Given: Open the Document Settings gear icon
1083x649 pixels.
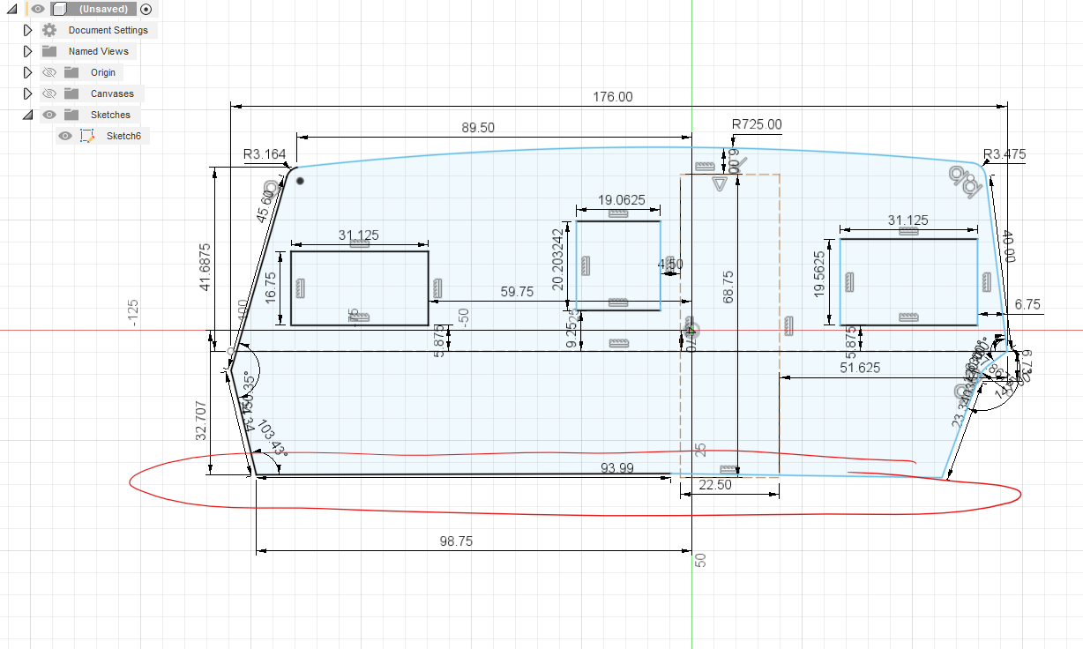Looking at the screenshot, I should (49, 30).
